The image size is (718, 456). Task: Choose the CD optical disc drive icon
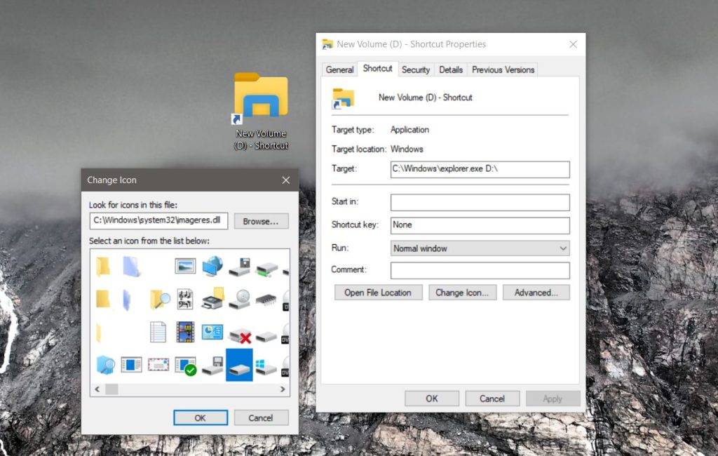coord(240,300)
